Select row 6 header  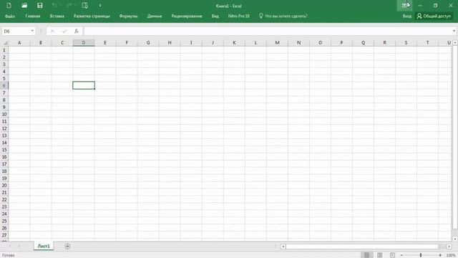(x=4, y=86)
